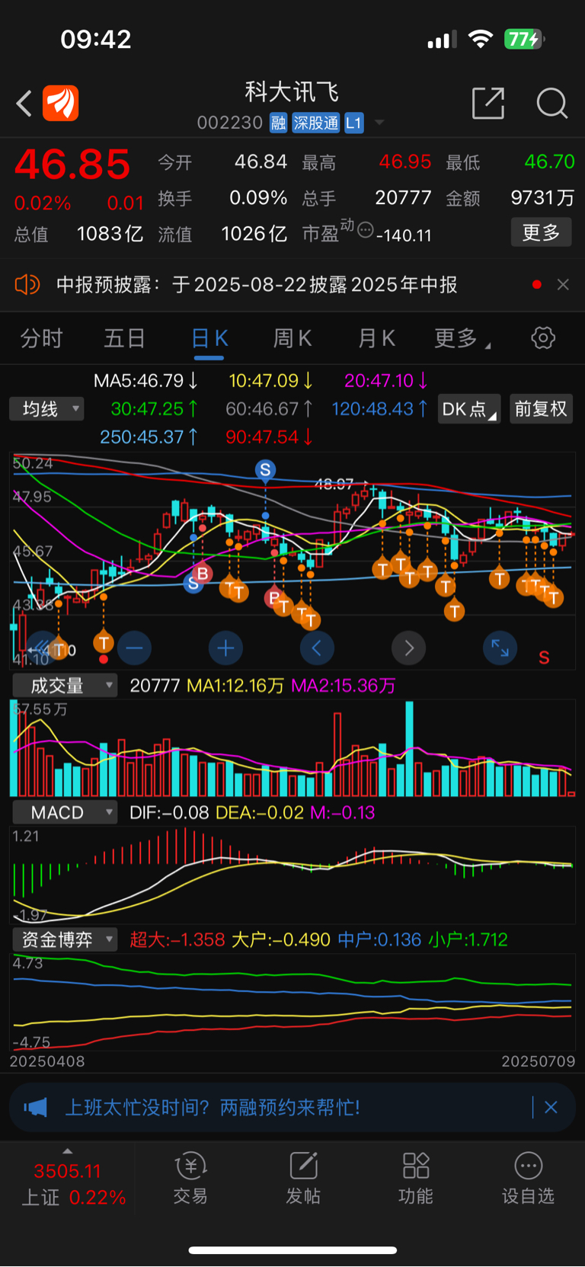
Task: Tap the 小户:1.712 value
Action: click(x=468, y=940)
